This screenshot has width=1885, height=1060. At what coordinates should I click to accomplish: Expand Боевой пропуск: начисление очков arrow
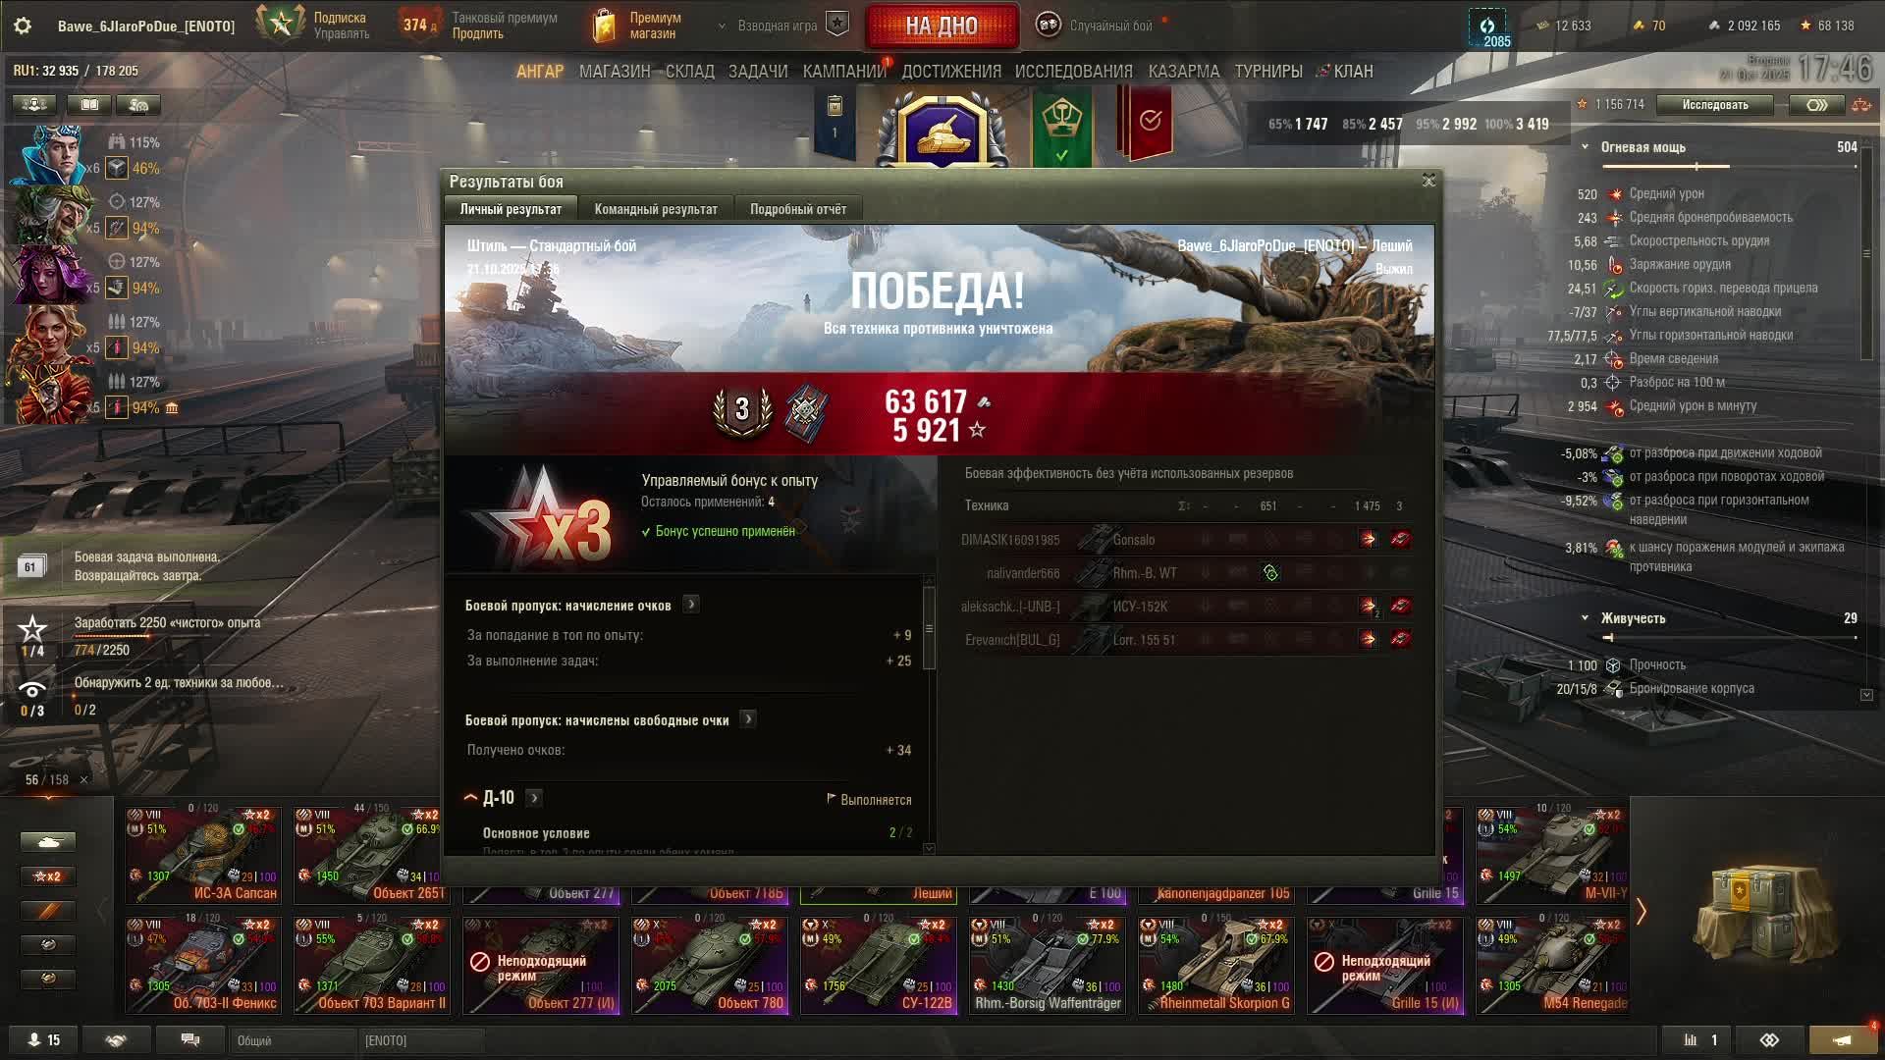click(691, 605)
